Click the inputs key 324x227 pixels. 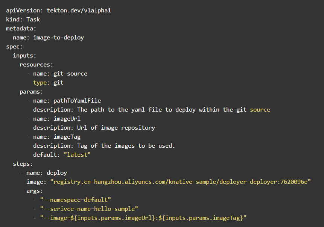(24, 56)
